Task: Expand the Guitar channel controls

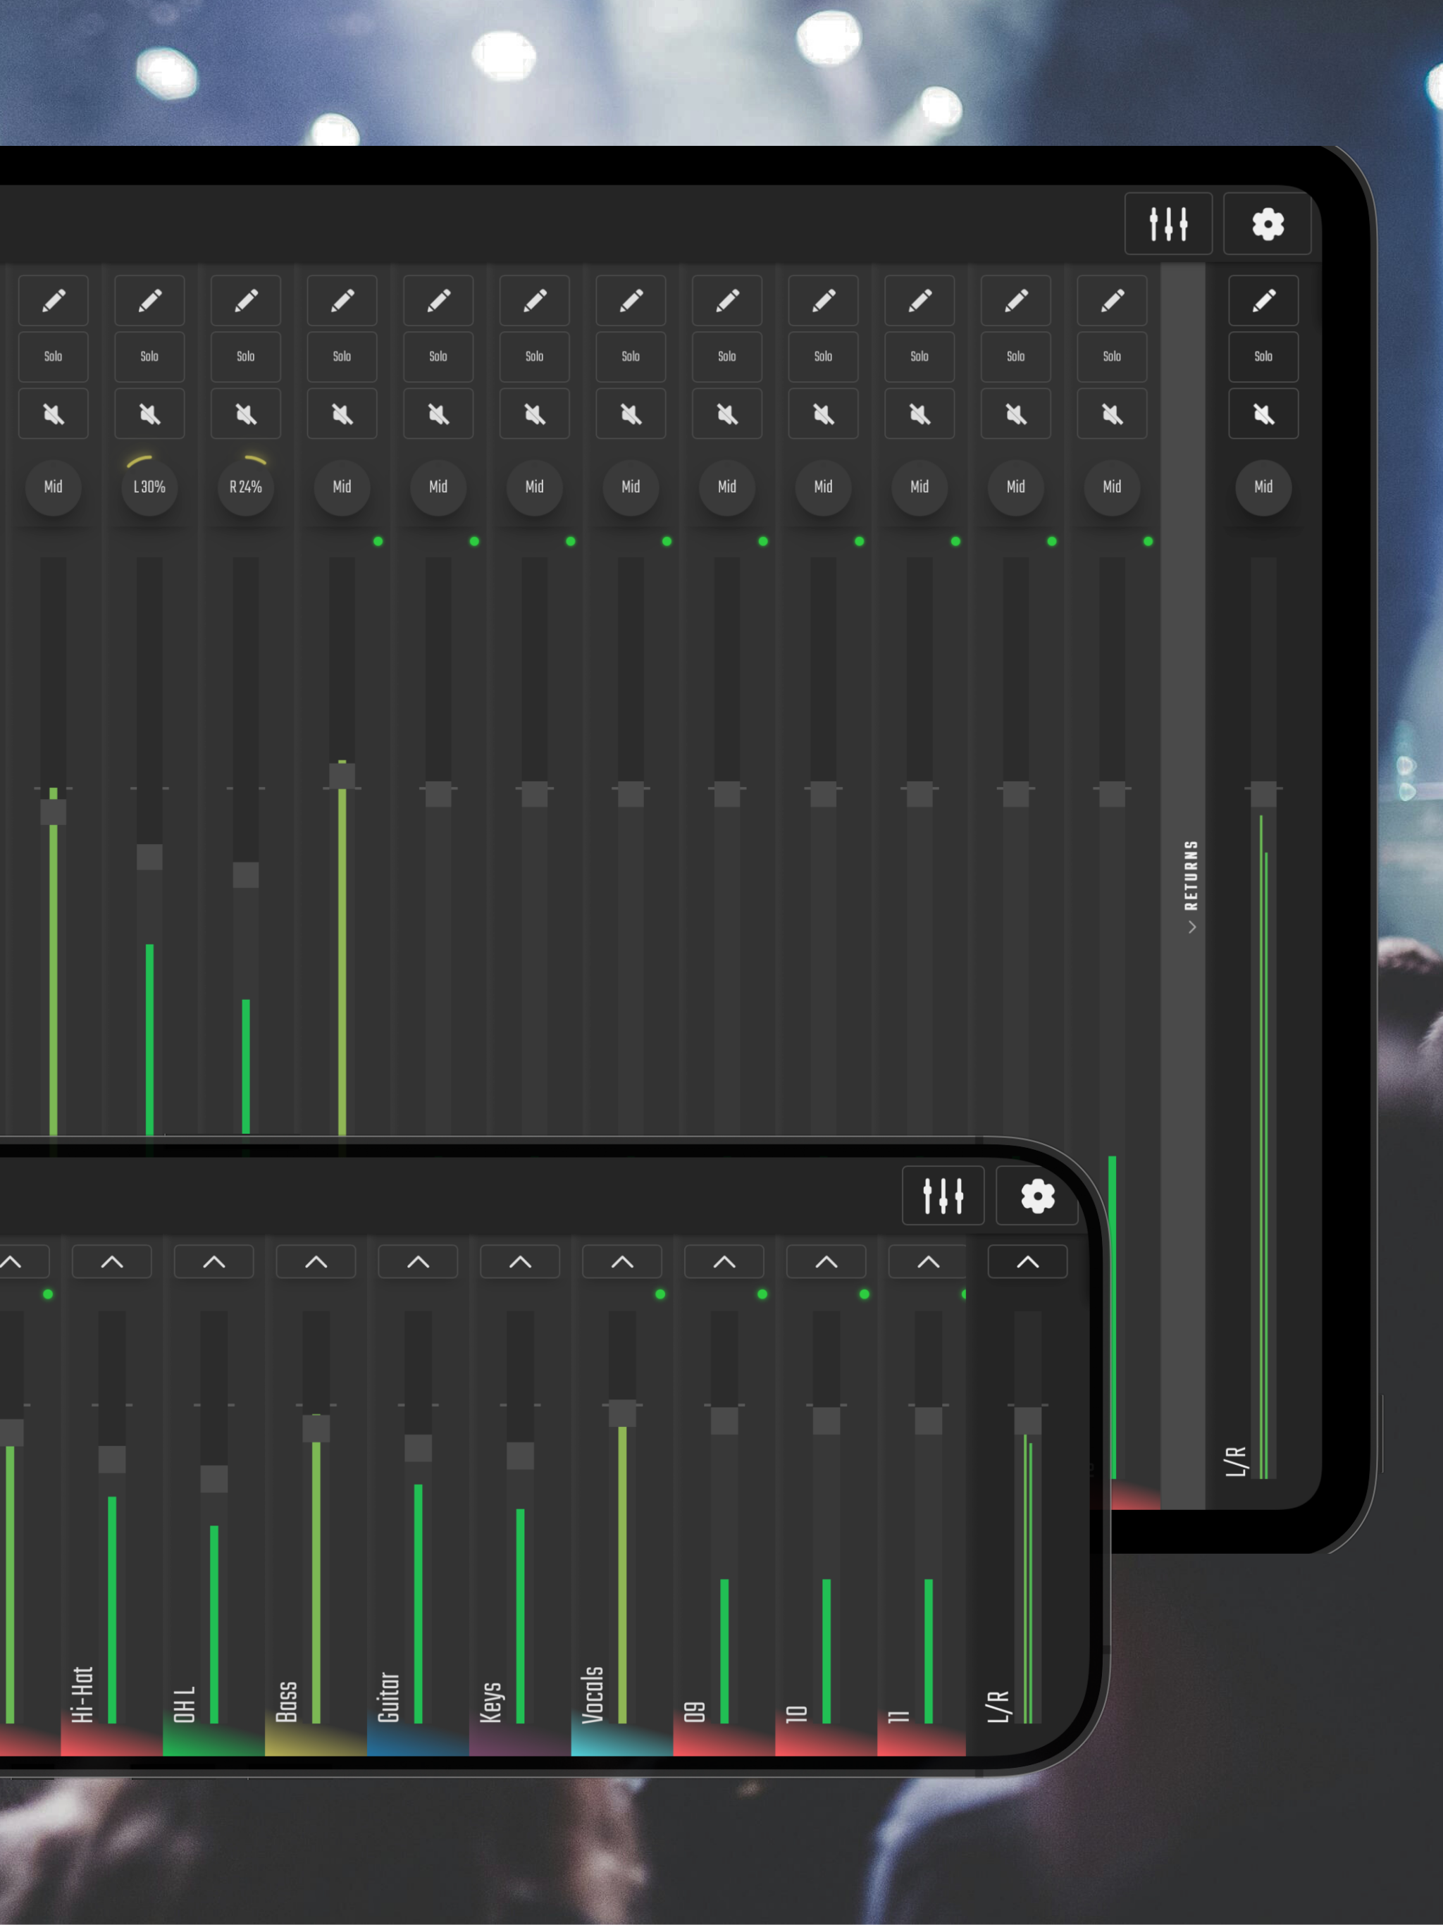Action: (419, 1262)
